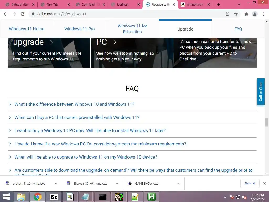Share this page using the share icon
Image resolution: width=269 pixels, height=202 pixels.
click(x=227, y=14)
